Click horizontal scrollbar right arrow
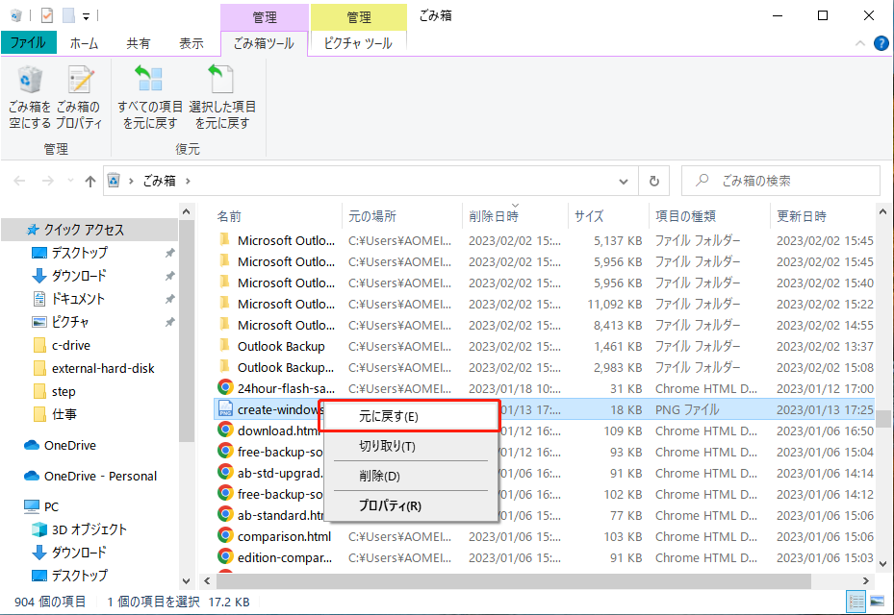Screen dimensions: 894x615 click(x=865, y=580)
